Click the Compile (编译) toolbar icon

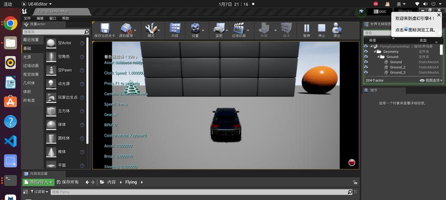(286, 28)
